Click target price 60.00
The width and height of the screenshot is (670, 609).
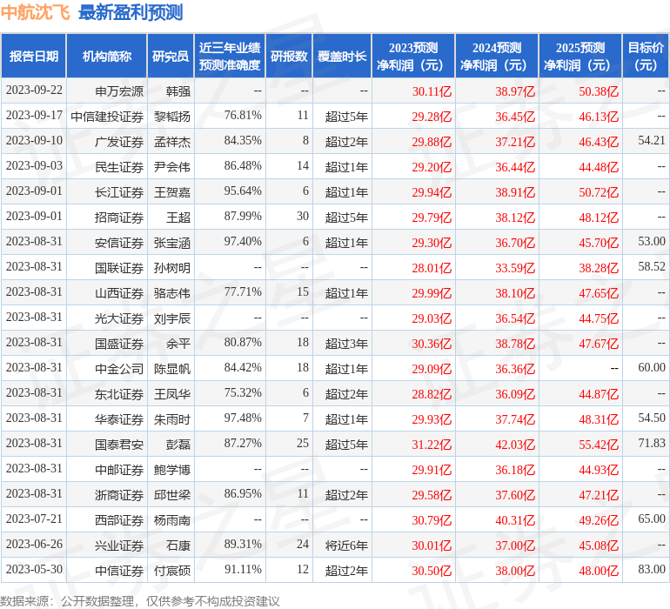652,367
